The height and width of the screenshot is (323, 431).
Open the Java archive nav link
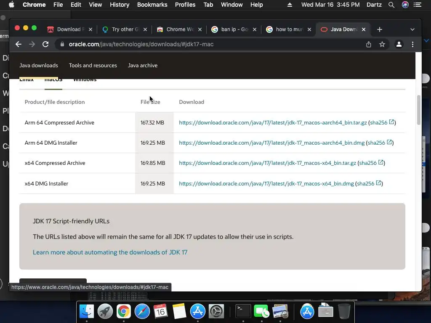click(143, 65)
